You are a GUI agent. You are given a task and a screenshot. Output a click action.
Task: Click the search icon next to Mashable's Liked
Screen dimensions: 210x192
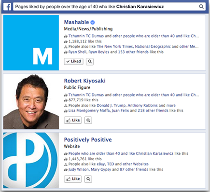click(x=90, y=61)
